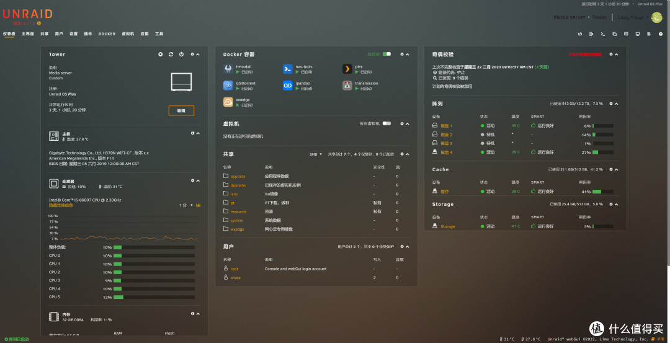Screen dimensions: 670x343
Task: Open the system info monitor icon
Action: click(638, 34)
